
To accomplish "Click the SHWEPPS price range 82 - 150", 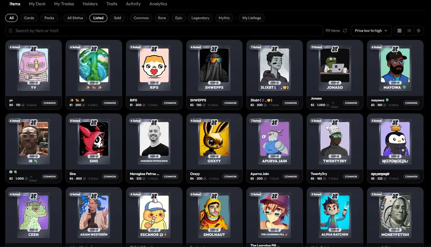I will [x=196, y=105].
